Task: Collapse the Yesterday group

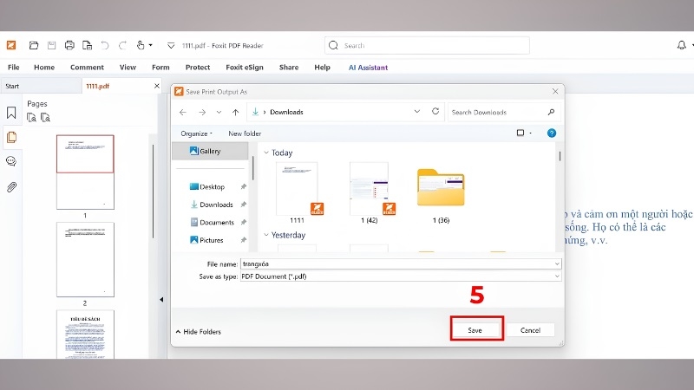Action: click(x=266, y=235)
